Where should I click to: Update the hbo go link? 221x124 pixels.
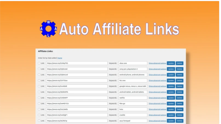pos(171,103)
